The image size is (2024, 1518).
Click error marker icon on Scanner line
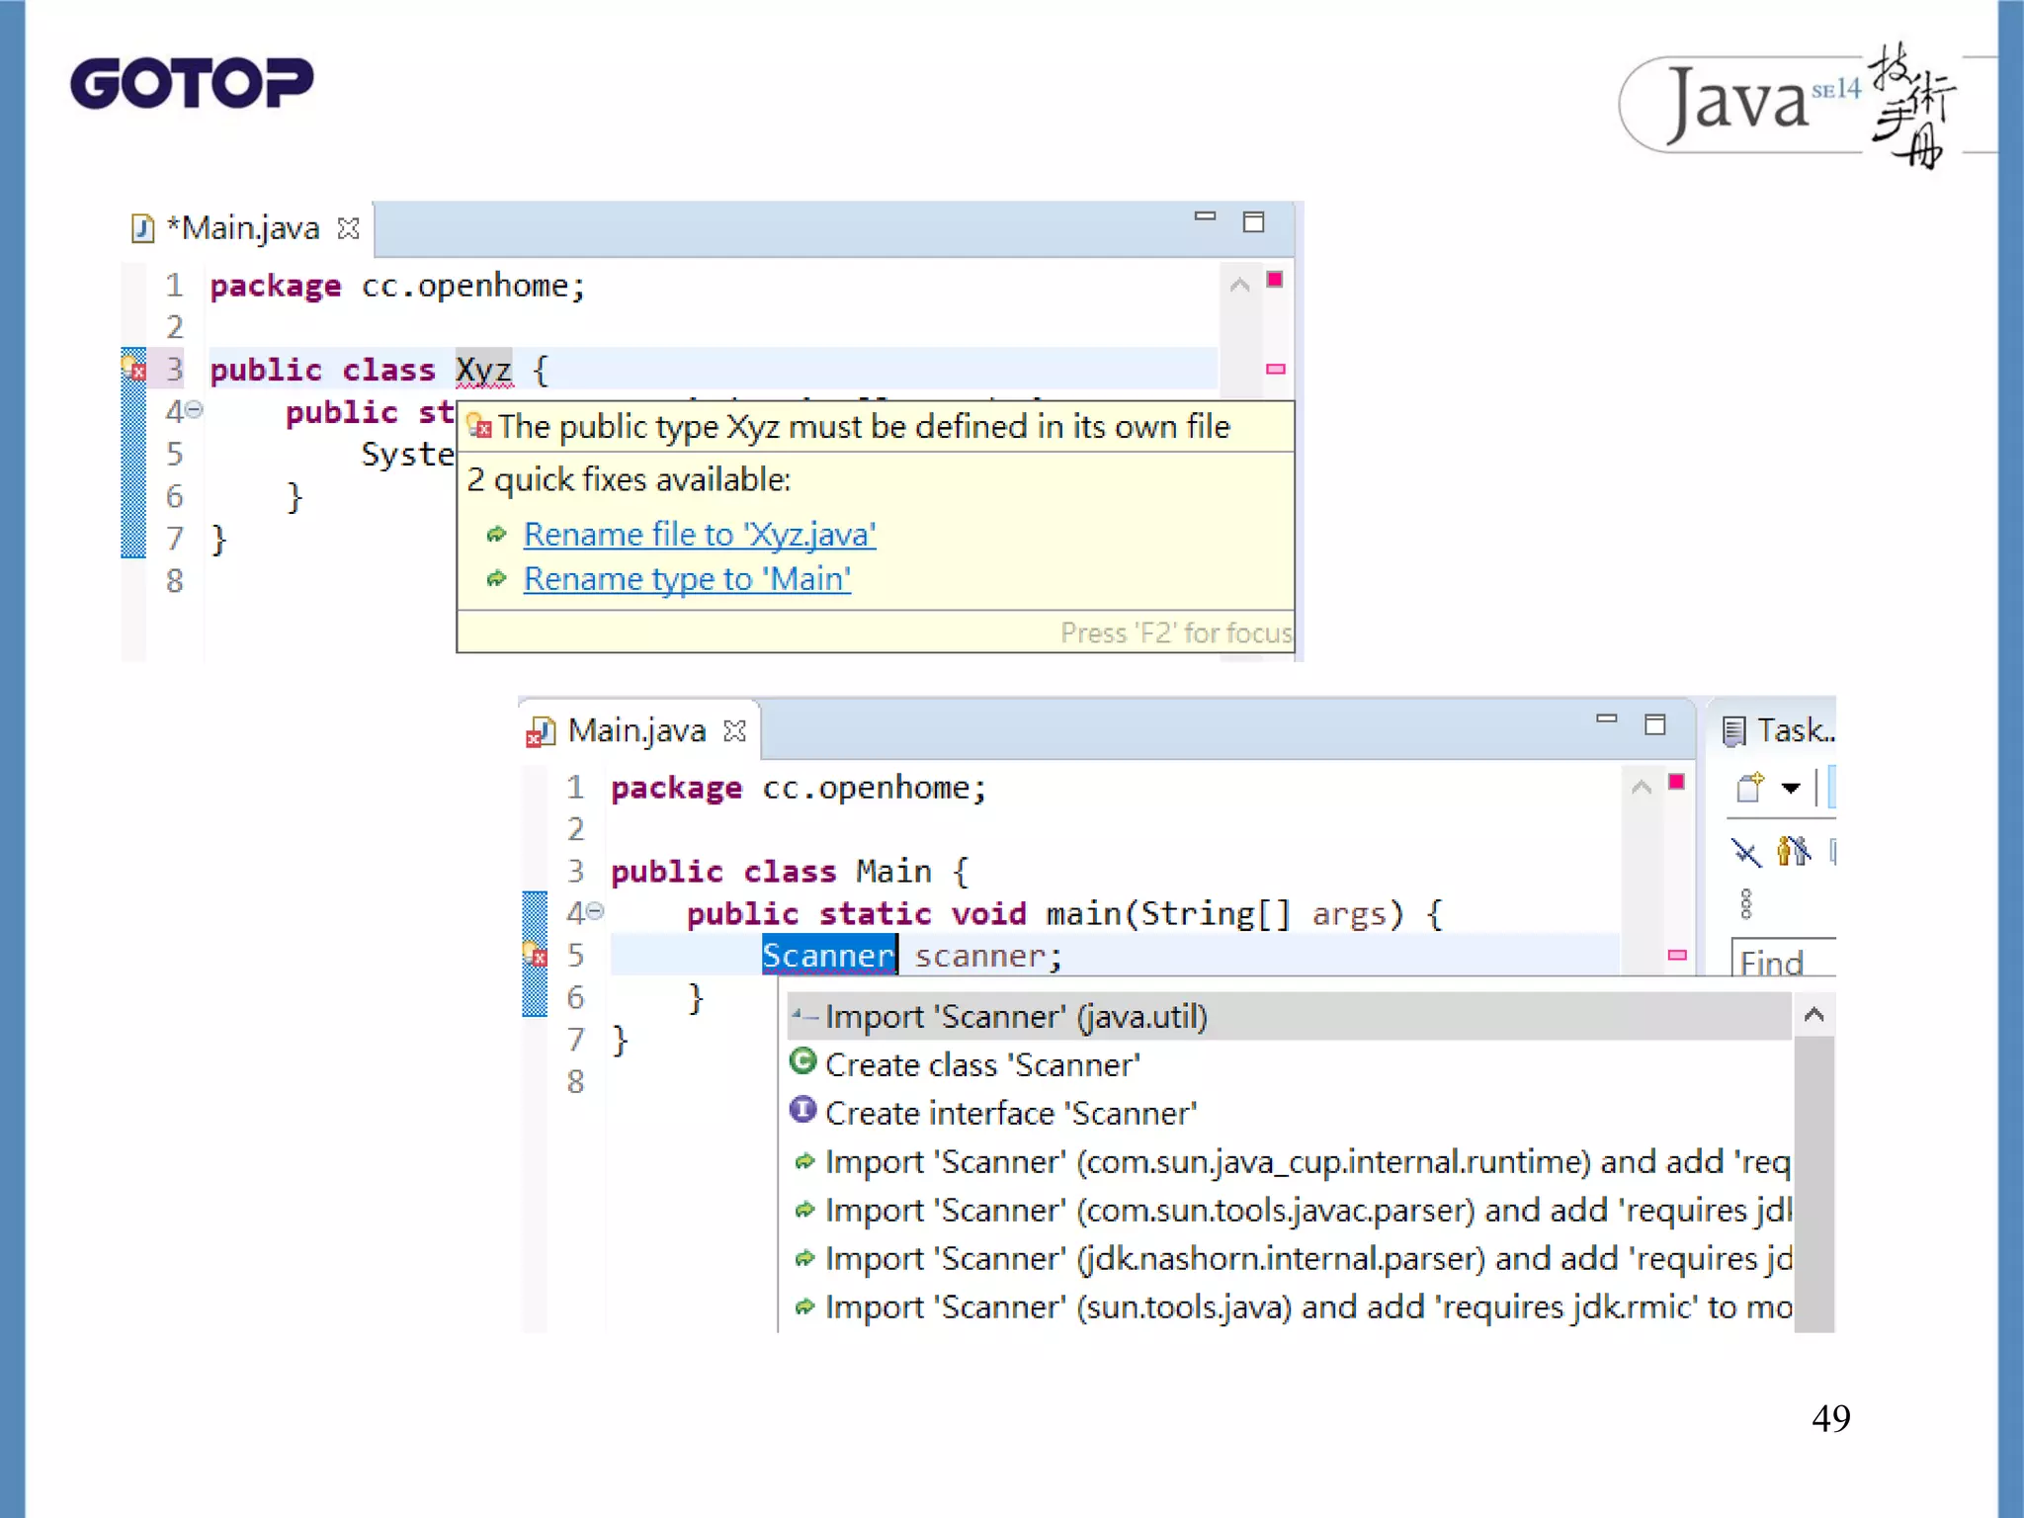[535, 955]
